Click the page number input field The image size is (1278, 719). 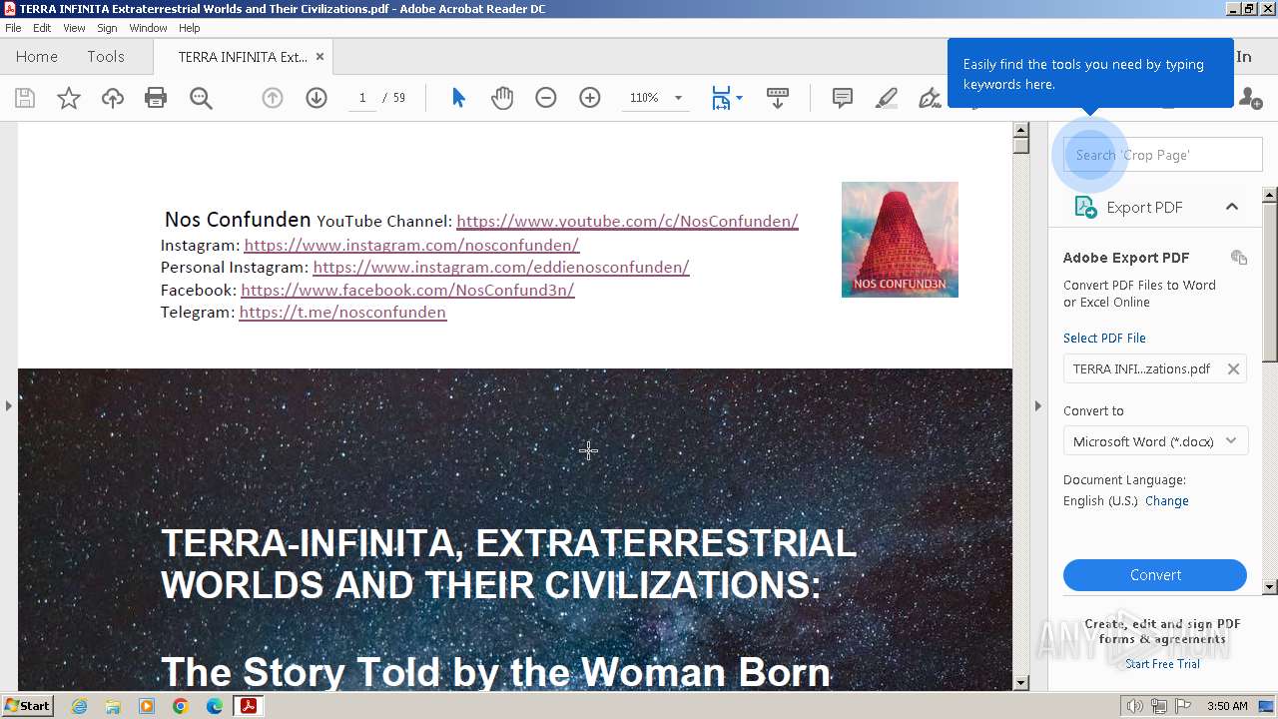tap(362, 98)
